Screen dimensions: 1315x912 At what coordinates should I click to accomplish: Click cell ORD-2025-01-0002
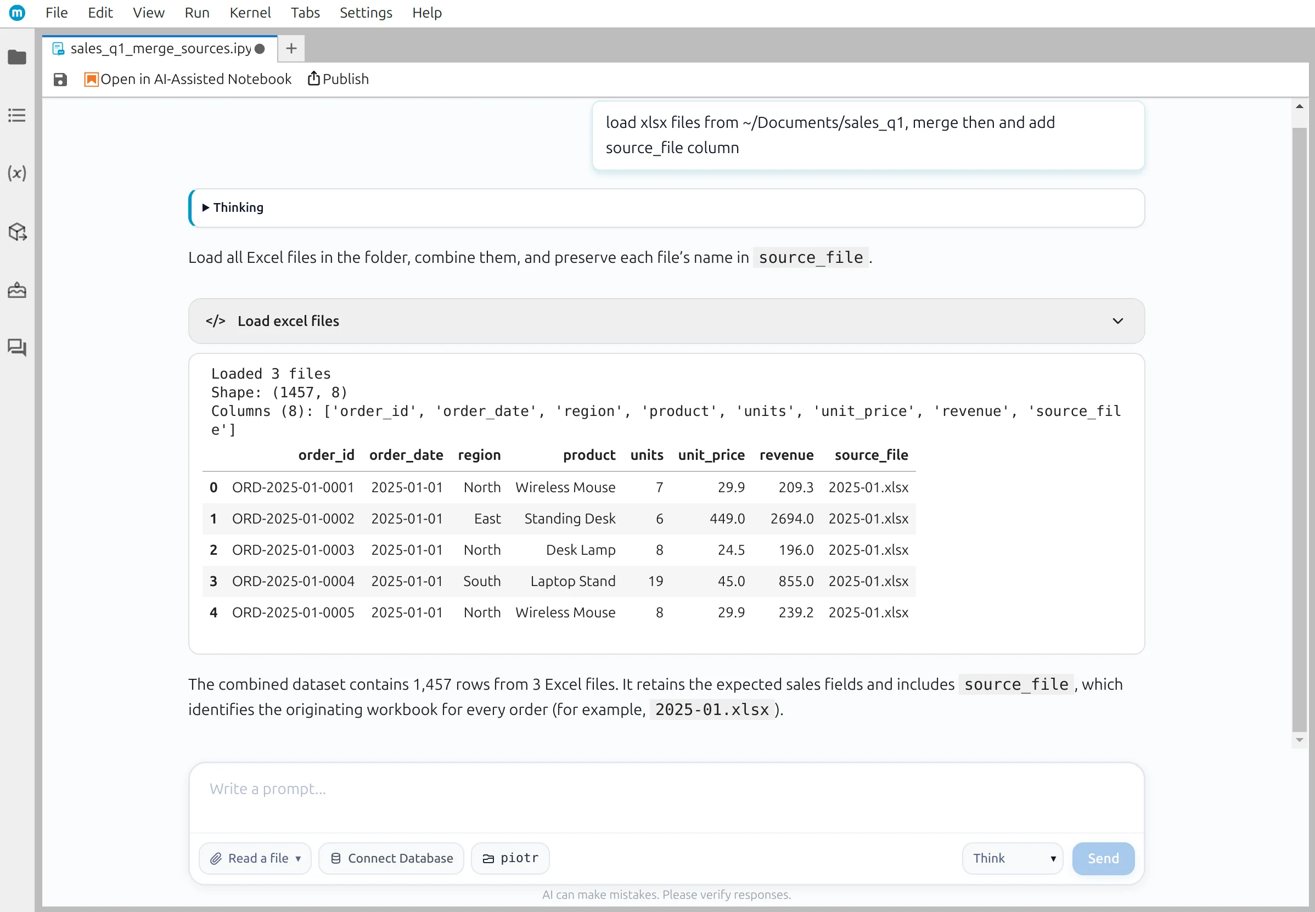293,519
